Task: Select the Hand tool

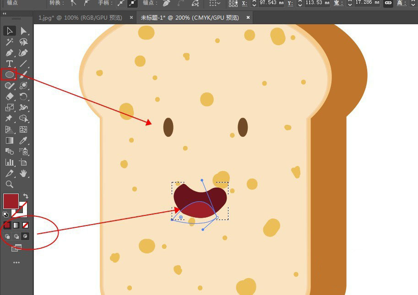Action: point(23,173)
